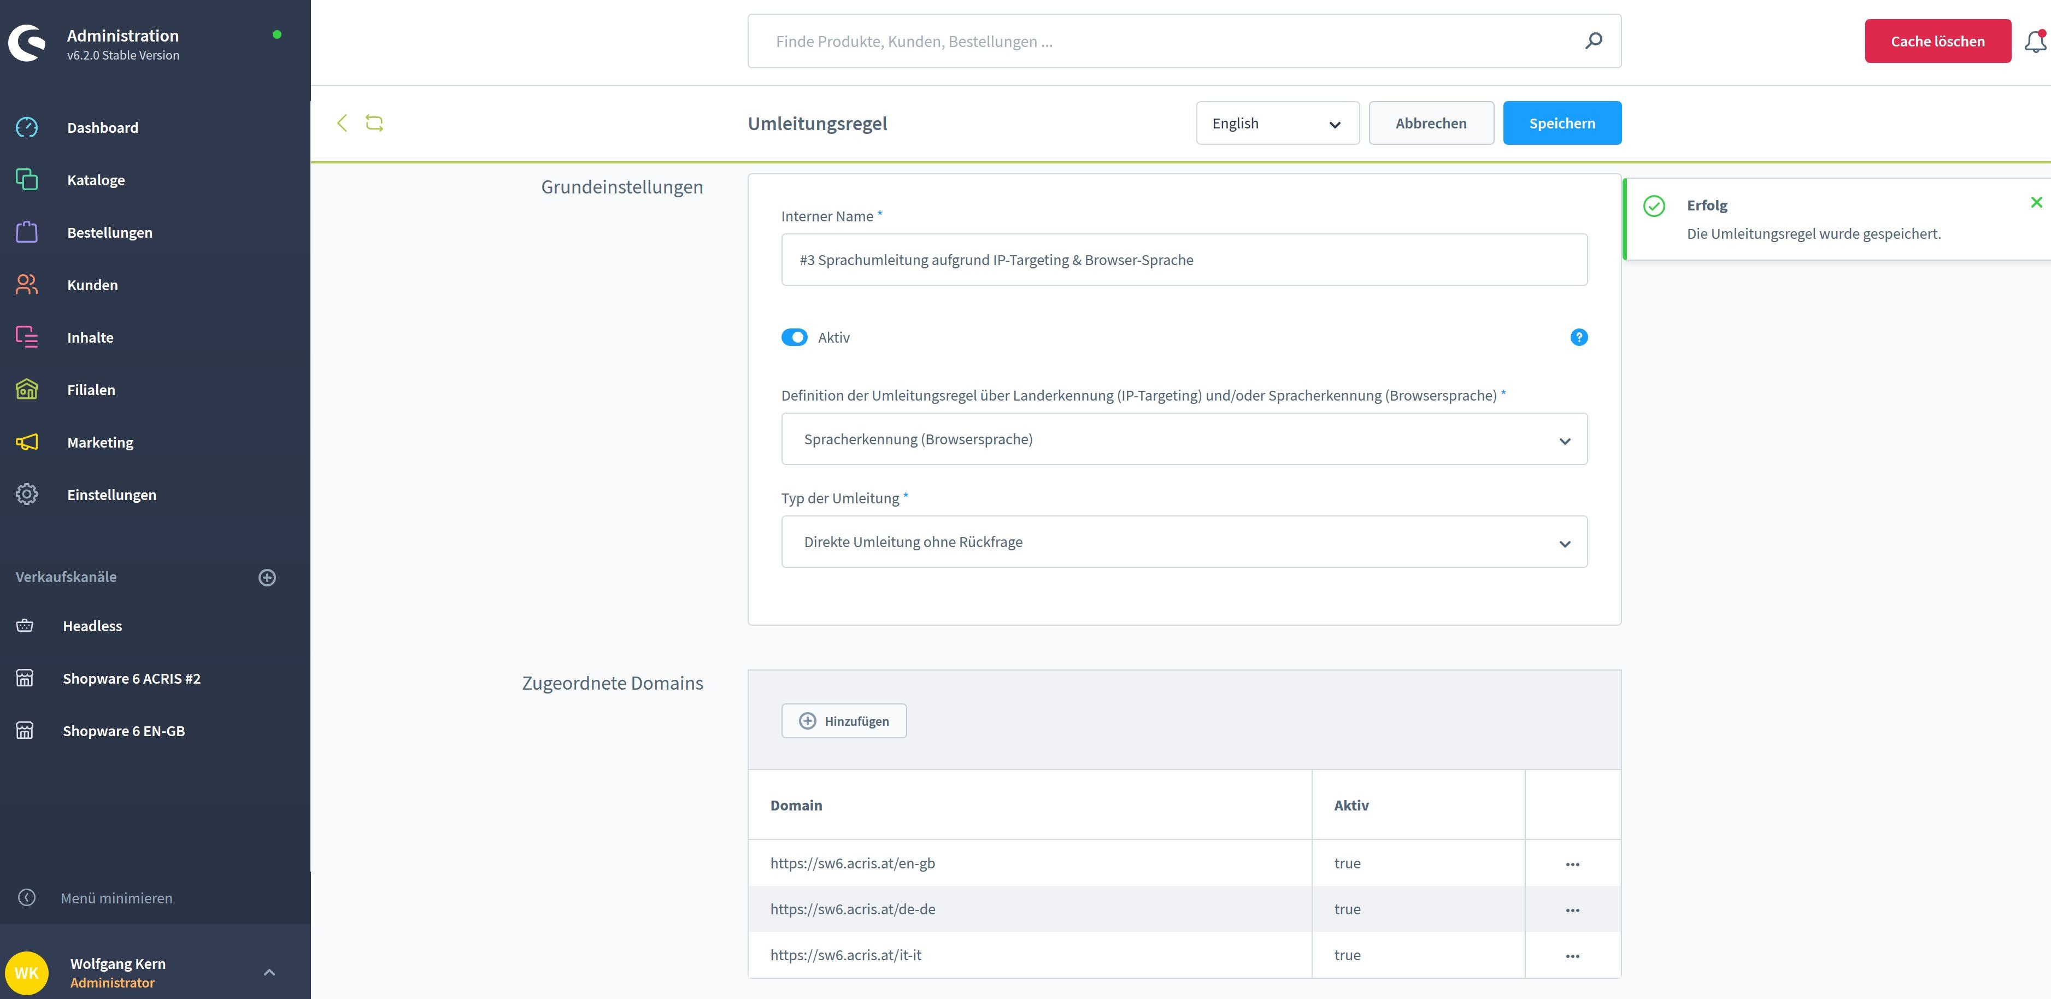Screen dimensions: 2051x999
Task: Click Menü minimieren label
Action: pos(116,898)
